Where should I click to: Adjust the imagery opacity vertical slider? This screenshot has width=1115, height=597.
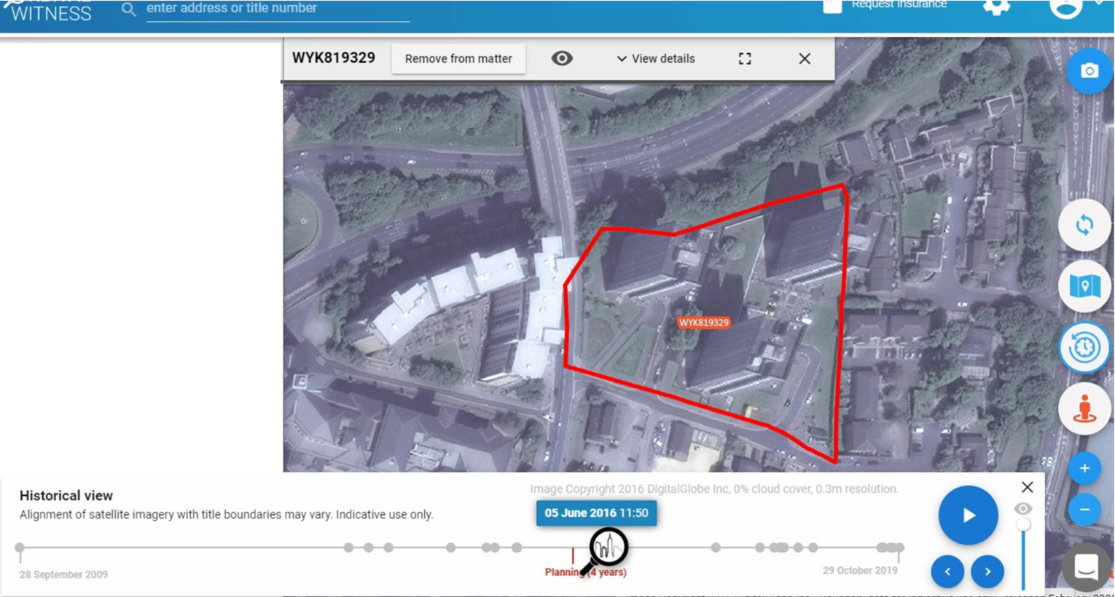point(1024,553)
